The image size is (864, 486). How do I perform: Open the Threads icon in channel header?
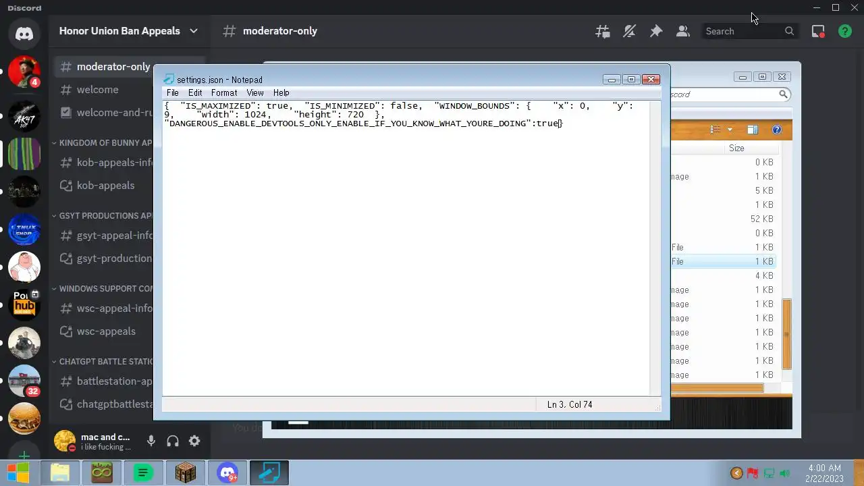[x=602, y=31]
